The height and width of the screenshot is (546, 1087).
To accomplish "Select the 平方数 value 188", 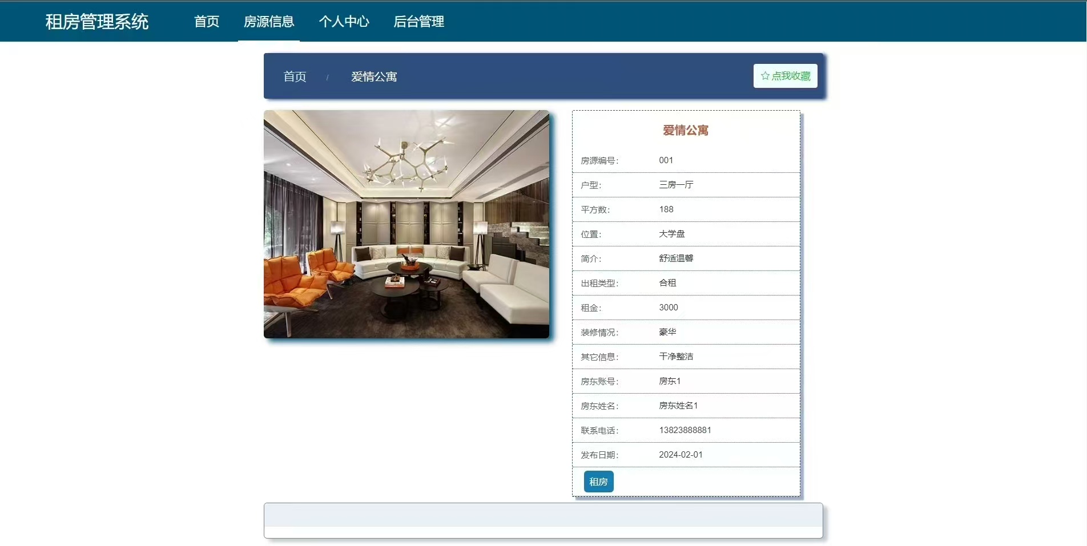I will pos(666,209).
